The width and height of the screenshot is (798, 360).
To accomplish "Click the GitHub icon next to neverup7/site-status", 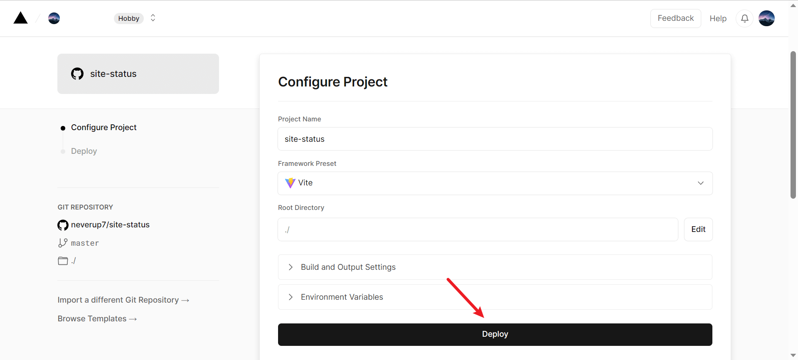I will [63, 225].
